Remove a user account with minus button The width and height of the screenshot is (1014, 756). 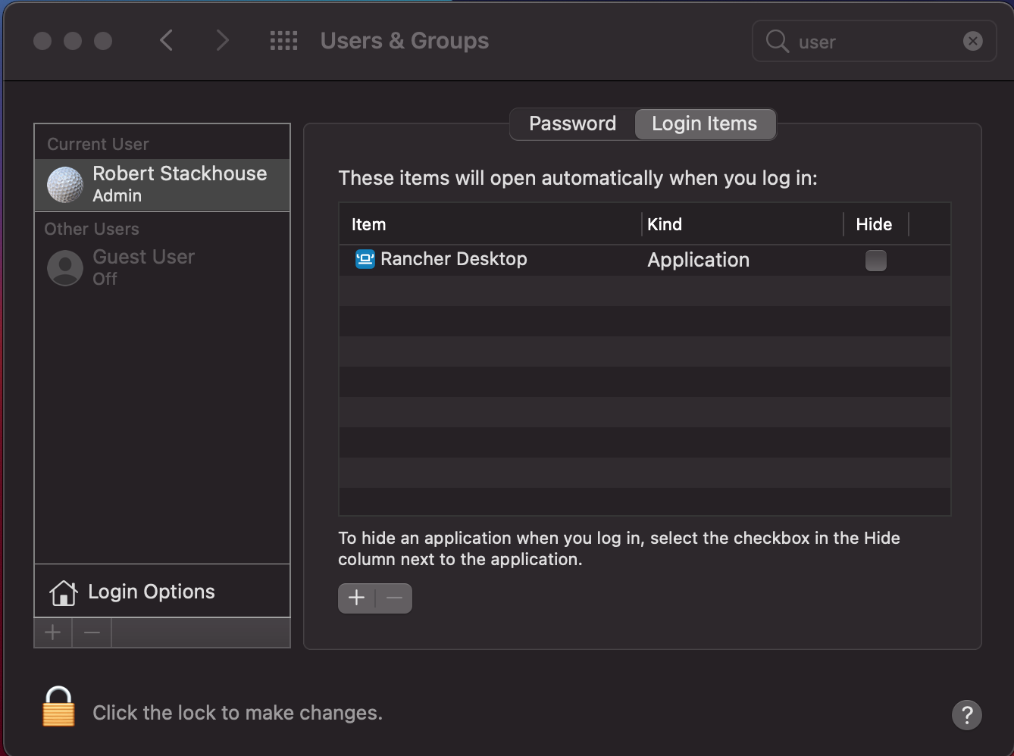[91, 633]
